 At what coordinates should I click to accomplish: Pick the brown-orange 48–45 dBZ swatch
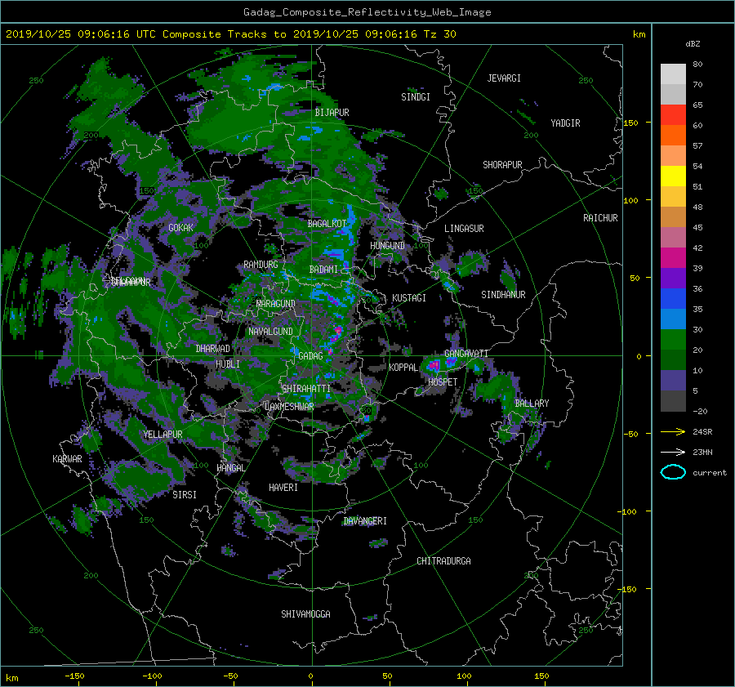tap(673, 216)
